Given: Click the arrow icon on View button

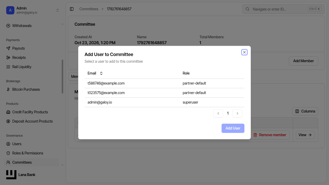Looking at the screenshot, I should point(310,135).
